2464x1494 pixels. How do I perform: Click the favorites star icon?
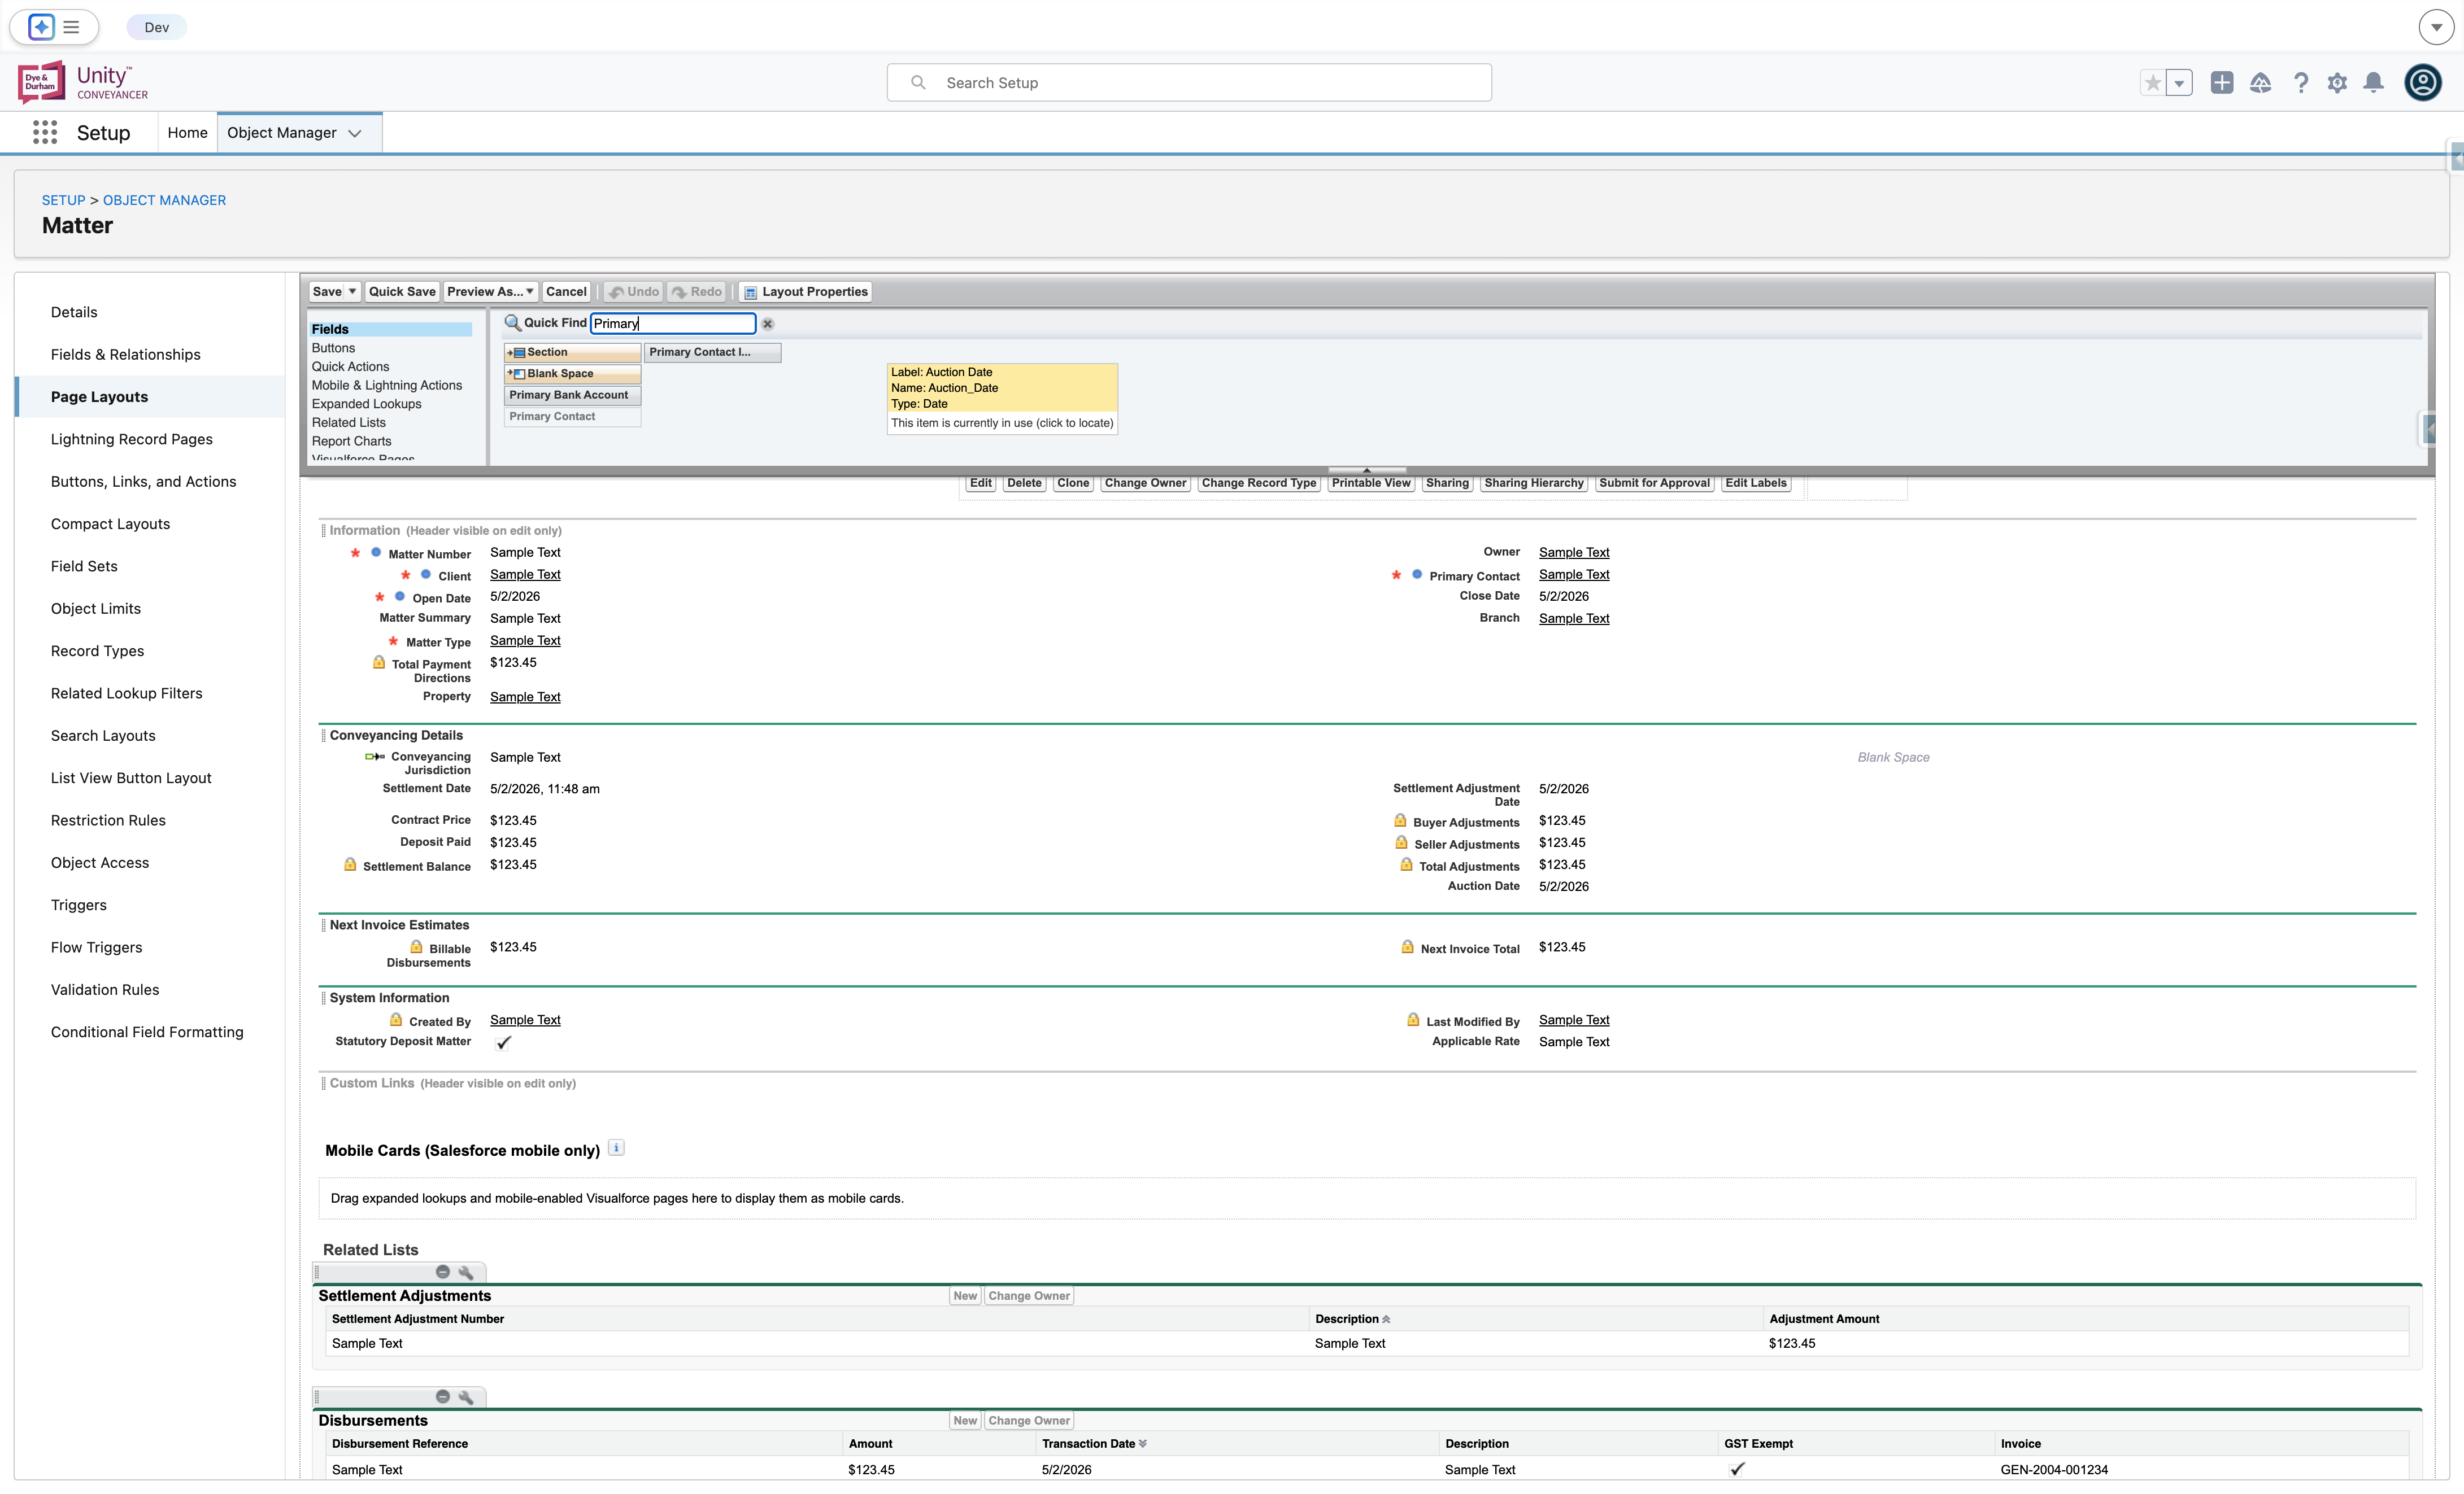tap(2152, 83)
